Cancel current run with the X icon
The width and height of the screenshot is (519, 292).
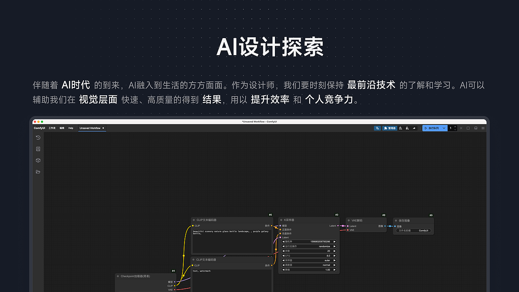tap(461, 128)
